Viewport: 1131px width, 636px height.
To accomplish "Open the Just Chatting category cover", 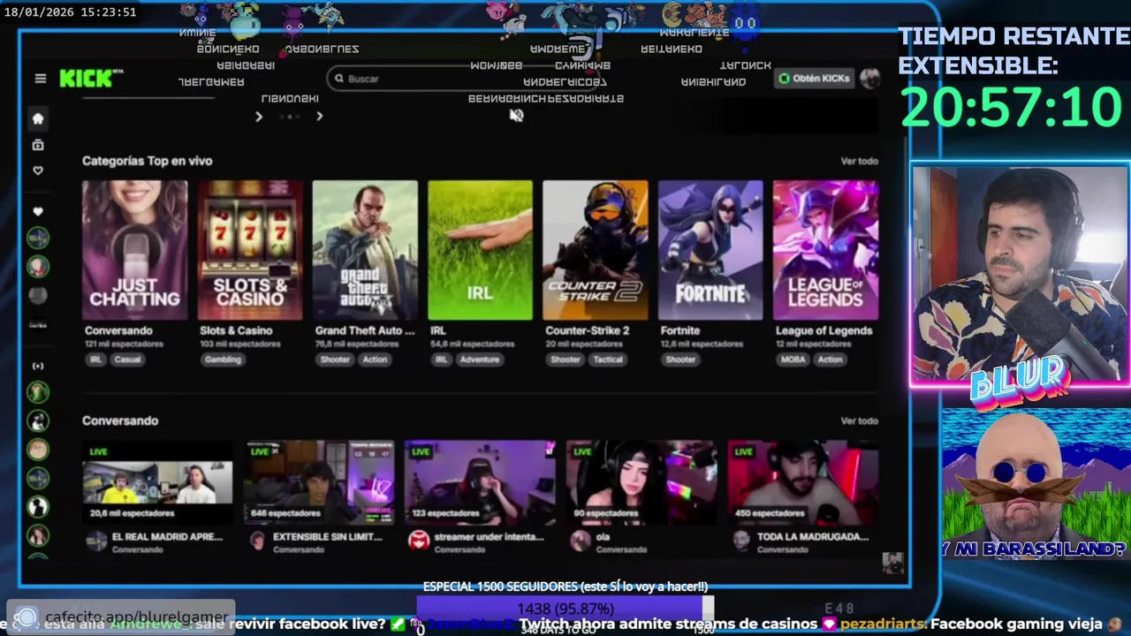I will click(x=134, y=250).
